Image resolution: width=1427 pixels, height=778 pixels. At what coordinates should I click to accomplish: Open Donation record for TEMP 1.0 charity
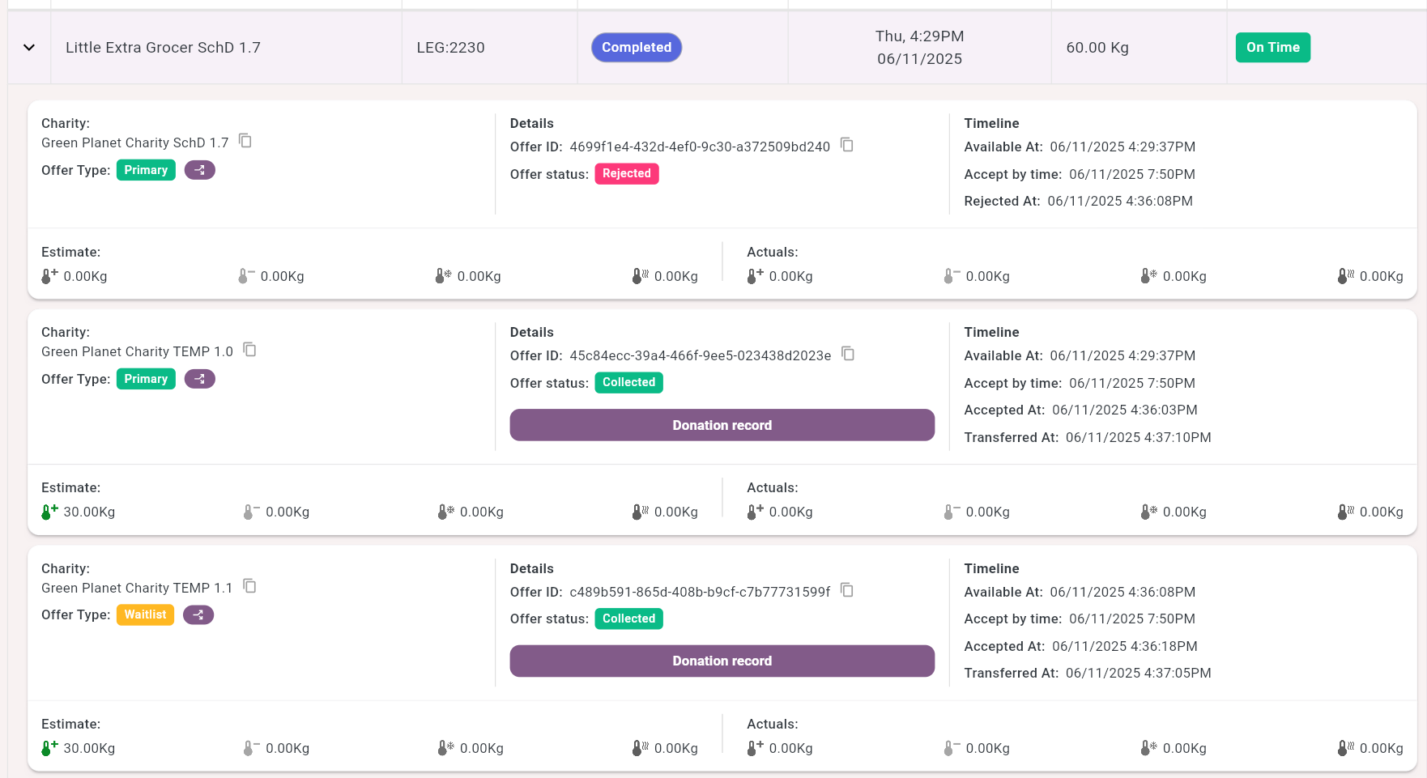[722, 425]
